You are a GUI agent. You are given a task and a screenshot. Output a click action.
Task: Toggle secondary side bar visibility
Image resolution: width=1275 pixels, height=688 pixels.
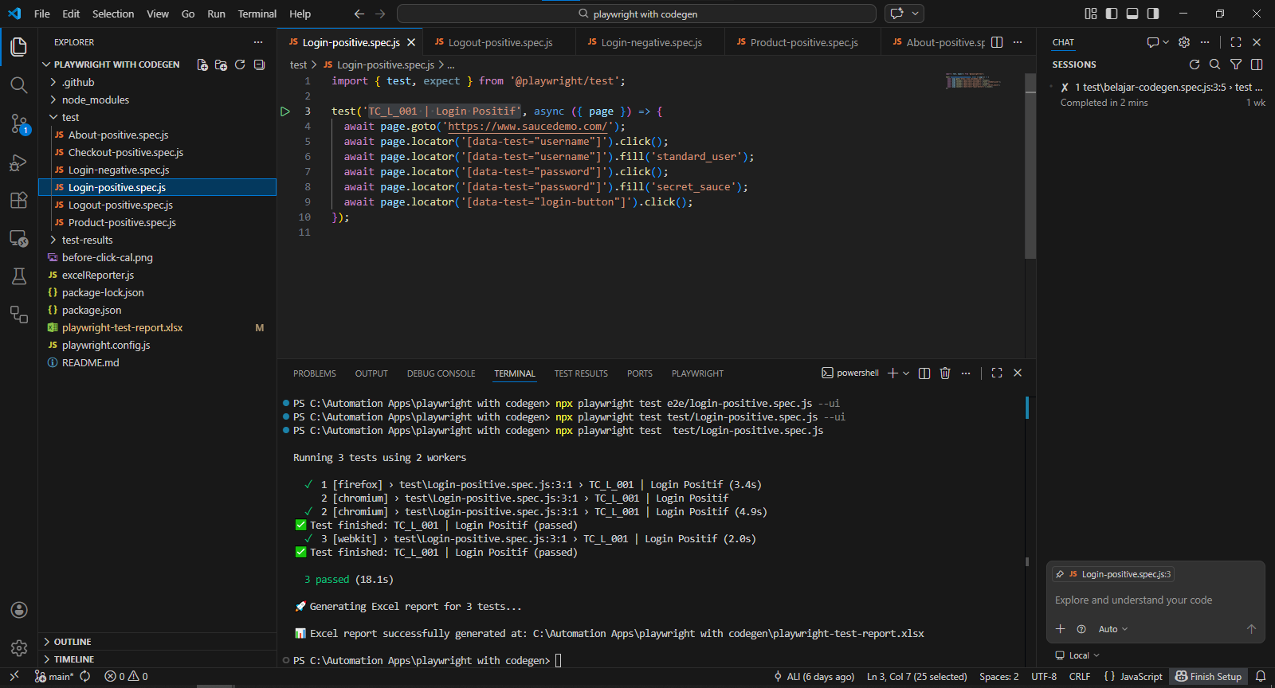coord(1153,14)
